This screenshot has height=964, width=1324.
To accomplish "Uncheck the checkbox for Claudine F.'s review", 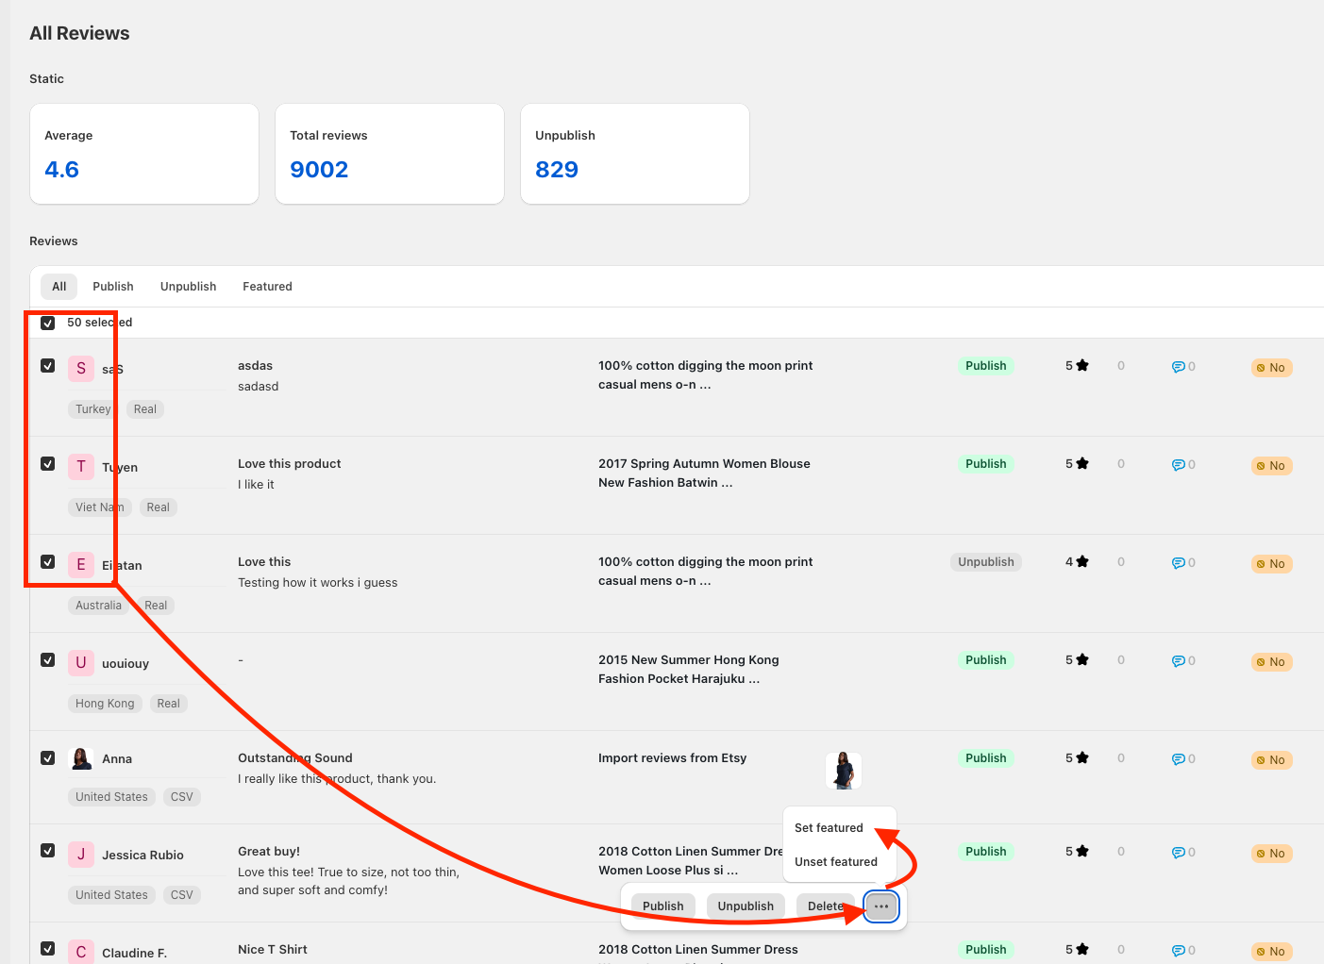I will coord(47,948).
